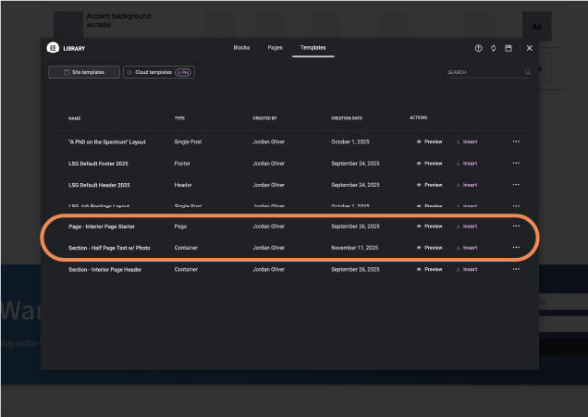Open the library info/help icon
This screenshot has width=588, height=417.
pos(478,48)
